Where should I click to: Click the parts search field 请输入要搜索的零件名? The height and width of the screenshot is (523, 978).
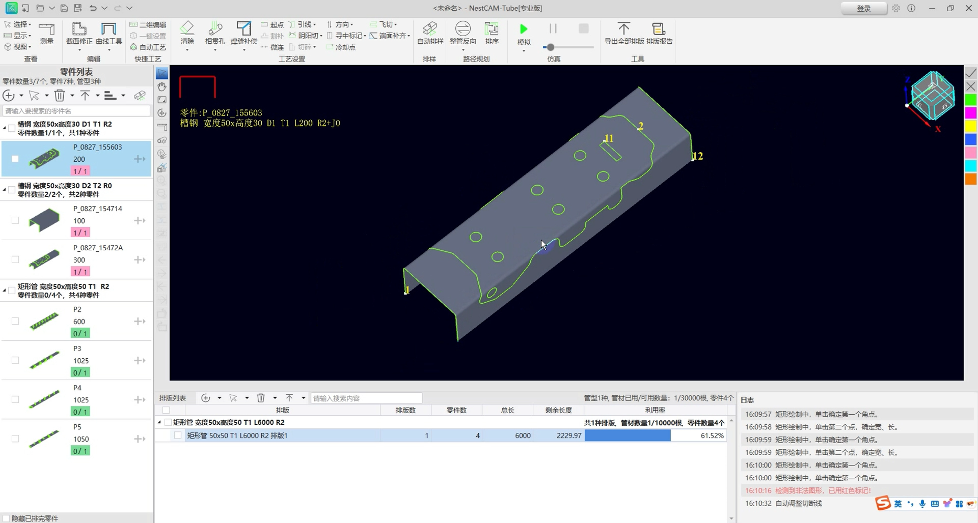[x=76, y=111]
